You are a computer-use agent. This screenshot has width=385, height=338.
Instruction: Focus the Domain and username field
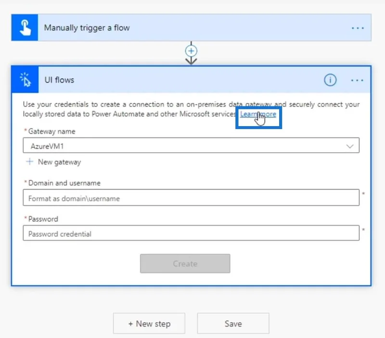[x=191, y=197]
